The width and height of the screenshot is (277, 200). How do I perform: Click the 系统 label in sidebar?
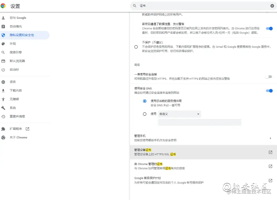tap(13, 108)
